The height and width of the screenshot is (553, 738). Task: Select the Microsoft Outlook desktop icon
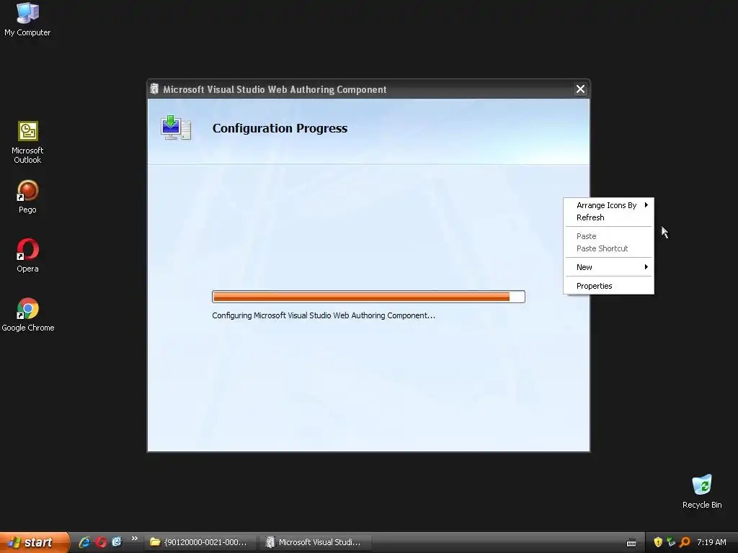pyautogui.click(x=27, y=142)
